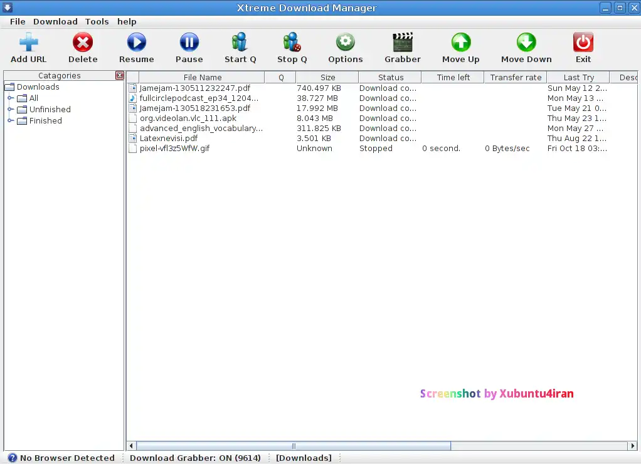Viewport: 641px width, 464px height.
Task: Pause the download using Pause icon
Action: pos(189,42)
